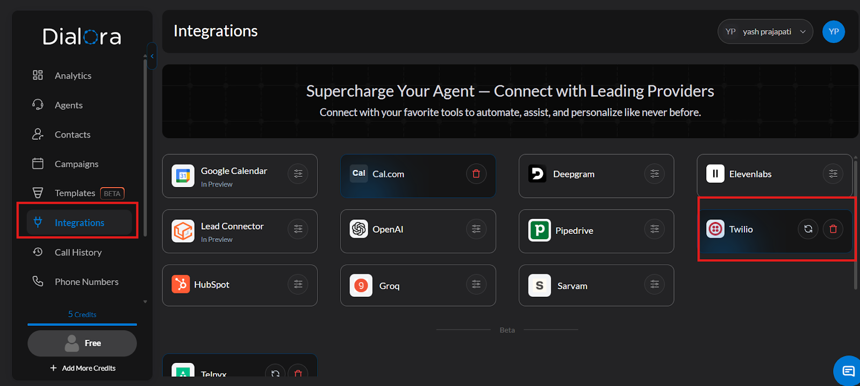Configure HubSpot using its settings icon

click(x=298, y=284)
